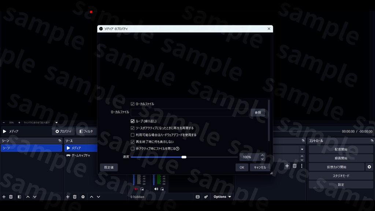Enable hardware decode checkbox
375x211 pixels.
133,135
